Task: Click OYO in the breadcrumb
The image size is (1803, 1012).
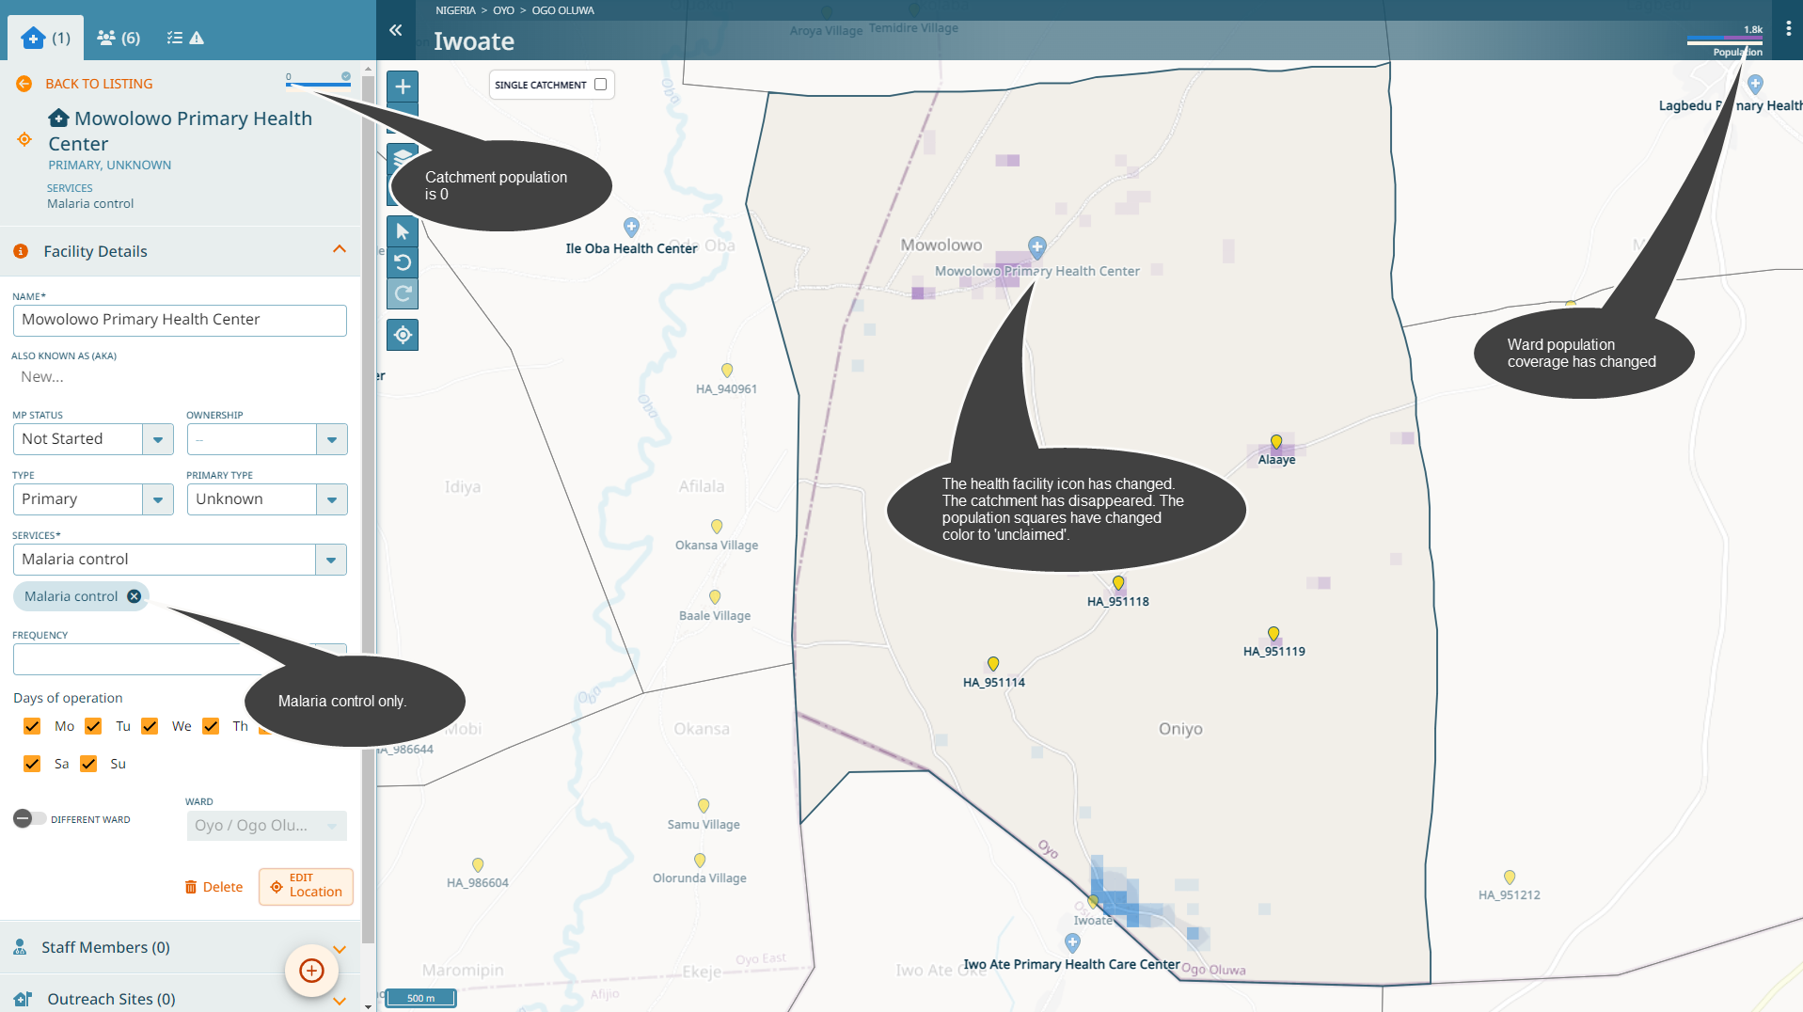Action: 504,10
